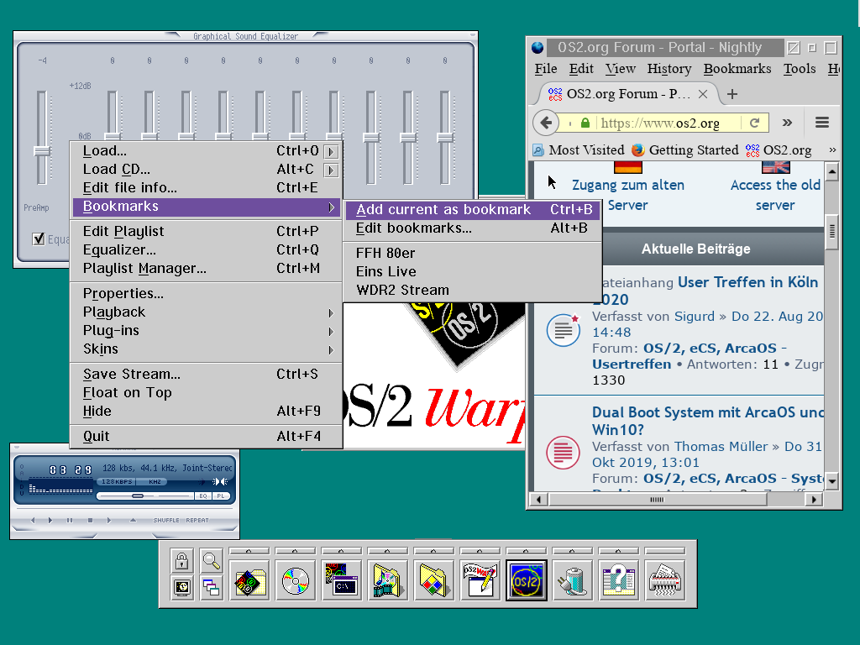Click the browser horizontal scrollbar right arrow

pos(815,499)
